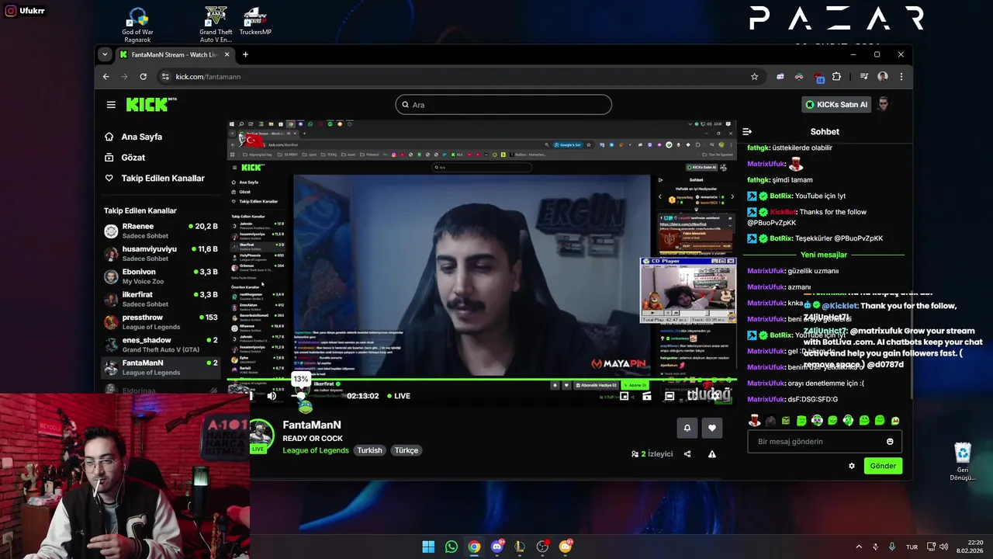Open the Recycle Bin desktop icon
This screenshot has height=559, width=993.
click(963, 462)
